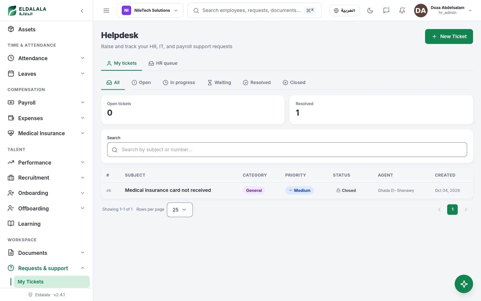Go to next page arrow
481x301 pixels.
coord(466,209)
